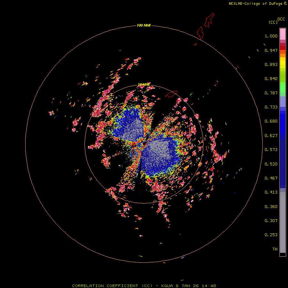Click the 0.893 legend value
This screenshot has width=288, height=288.
click(x=271, y=64)
